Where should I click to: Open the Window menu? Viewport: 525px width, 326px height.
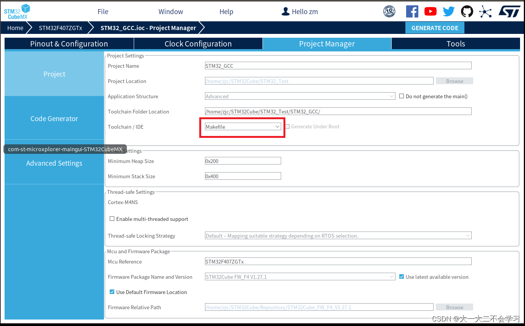click(171, 12)
